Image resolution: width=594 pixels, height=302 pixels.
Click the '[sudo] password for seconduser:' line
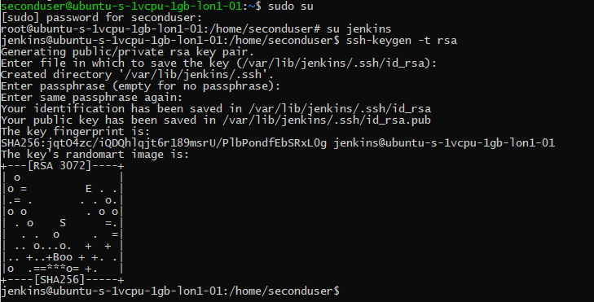[x=102, y=17]
